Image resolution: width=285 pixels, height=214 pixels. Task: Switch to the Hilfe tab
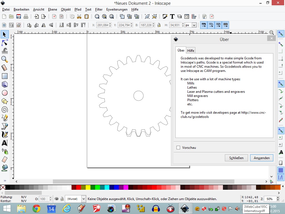191,50
